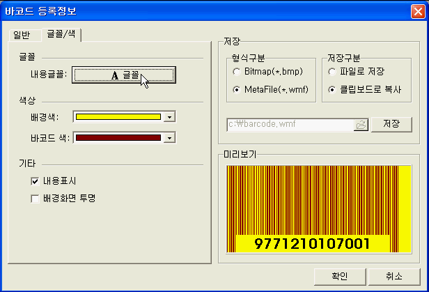
Task: Select the 글꼴/색 tab
Action: 61,34
